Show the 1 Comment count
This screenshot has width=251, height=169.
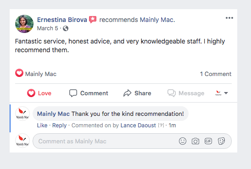(x=216, y=74)
